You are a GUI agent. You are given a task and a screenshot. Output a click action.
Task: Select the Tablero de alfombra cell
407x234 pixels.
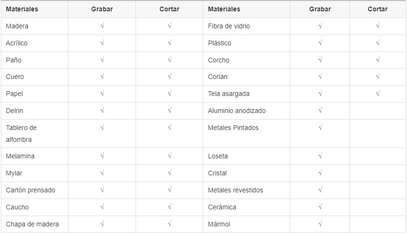pyautogui.click(x=34, y=134)
